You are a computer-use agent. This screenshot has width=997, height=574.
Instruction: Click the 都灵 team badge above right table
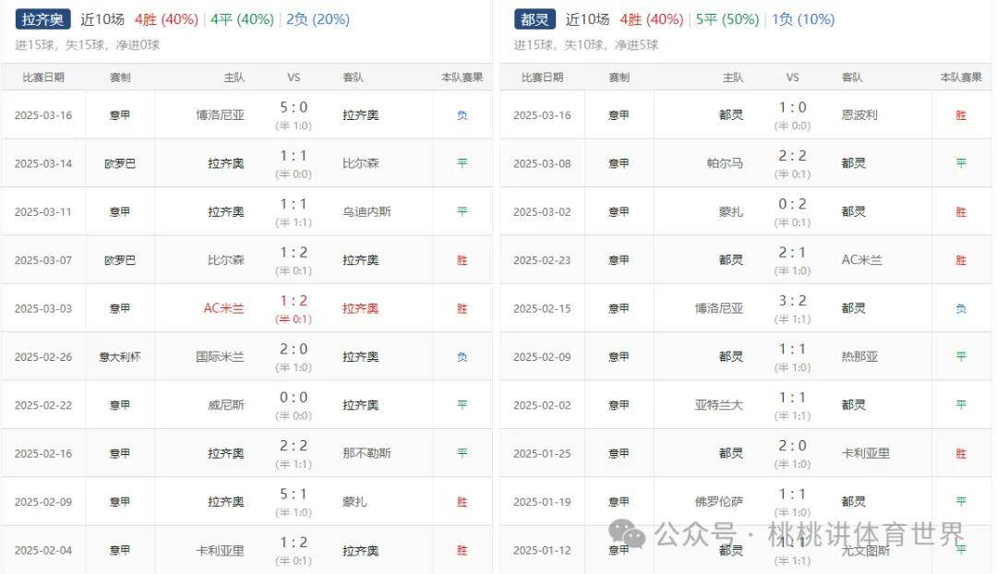click(x=535, y=19)
